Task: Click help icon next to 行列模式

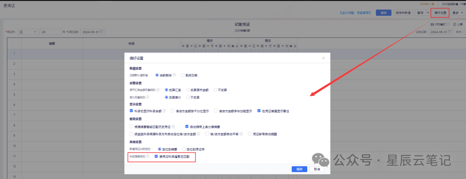Action: [x=448, y=24]
